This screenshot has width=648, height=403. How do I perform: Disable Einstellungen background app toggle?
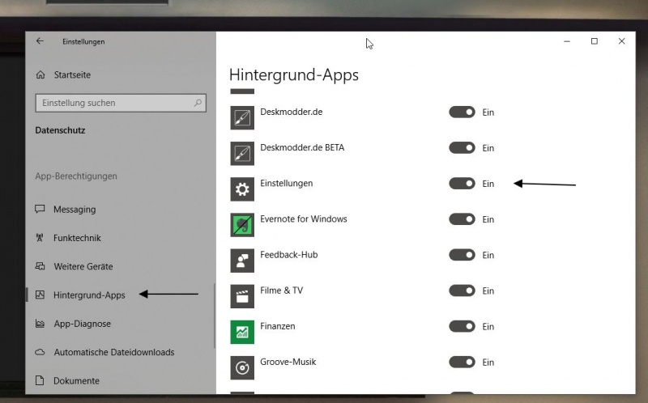click(462, 184)
